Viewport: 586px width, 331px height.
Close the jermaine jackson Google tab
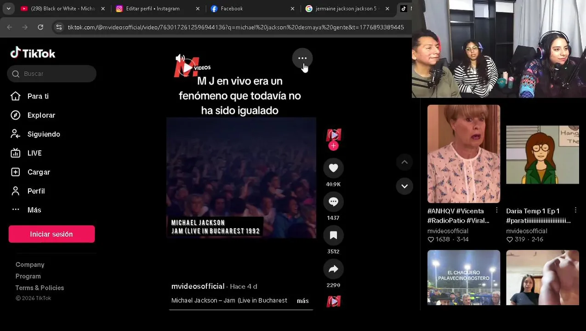(387, 9)
